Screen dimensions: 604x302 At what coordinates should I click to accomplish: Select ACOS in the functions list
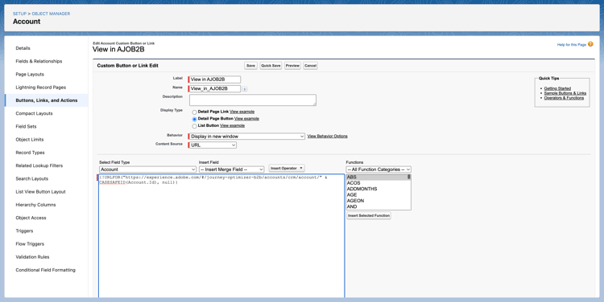click(x=377, y=183)
